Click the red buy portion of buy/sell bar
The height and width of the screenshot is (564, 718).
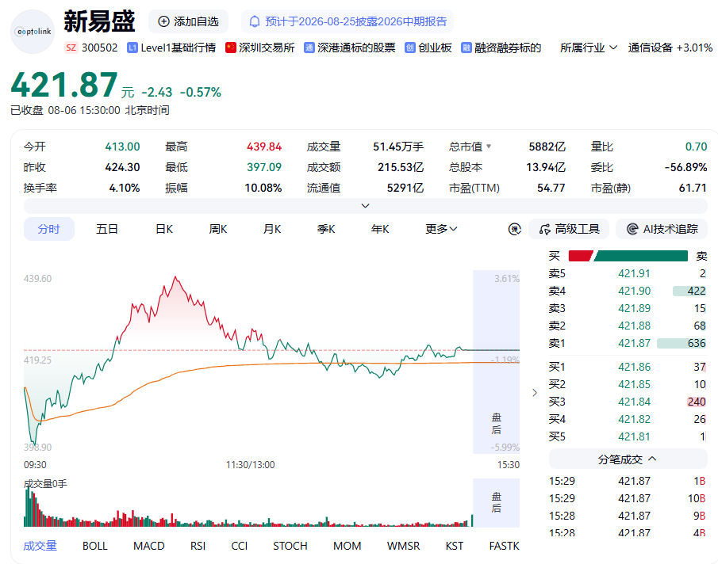coord(580,256)
